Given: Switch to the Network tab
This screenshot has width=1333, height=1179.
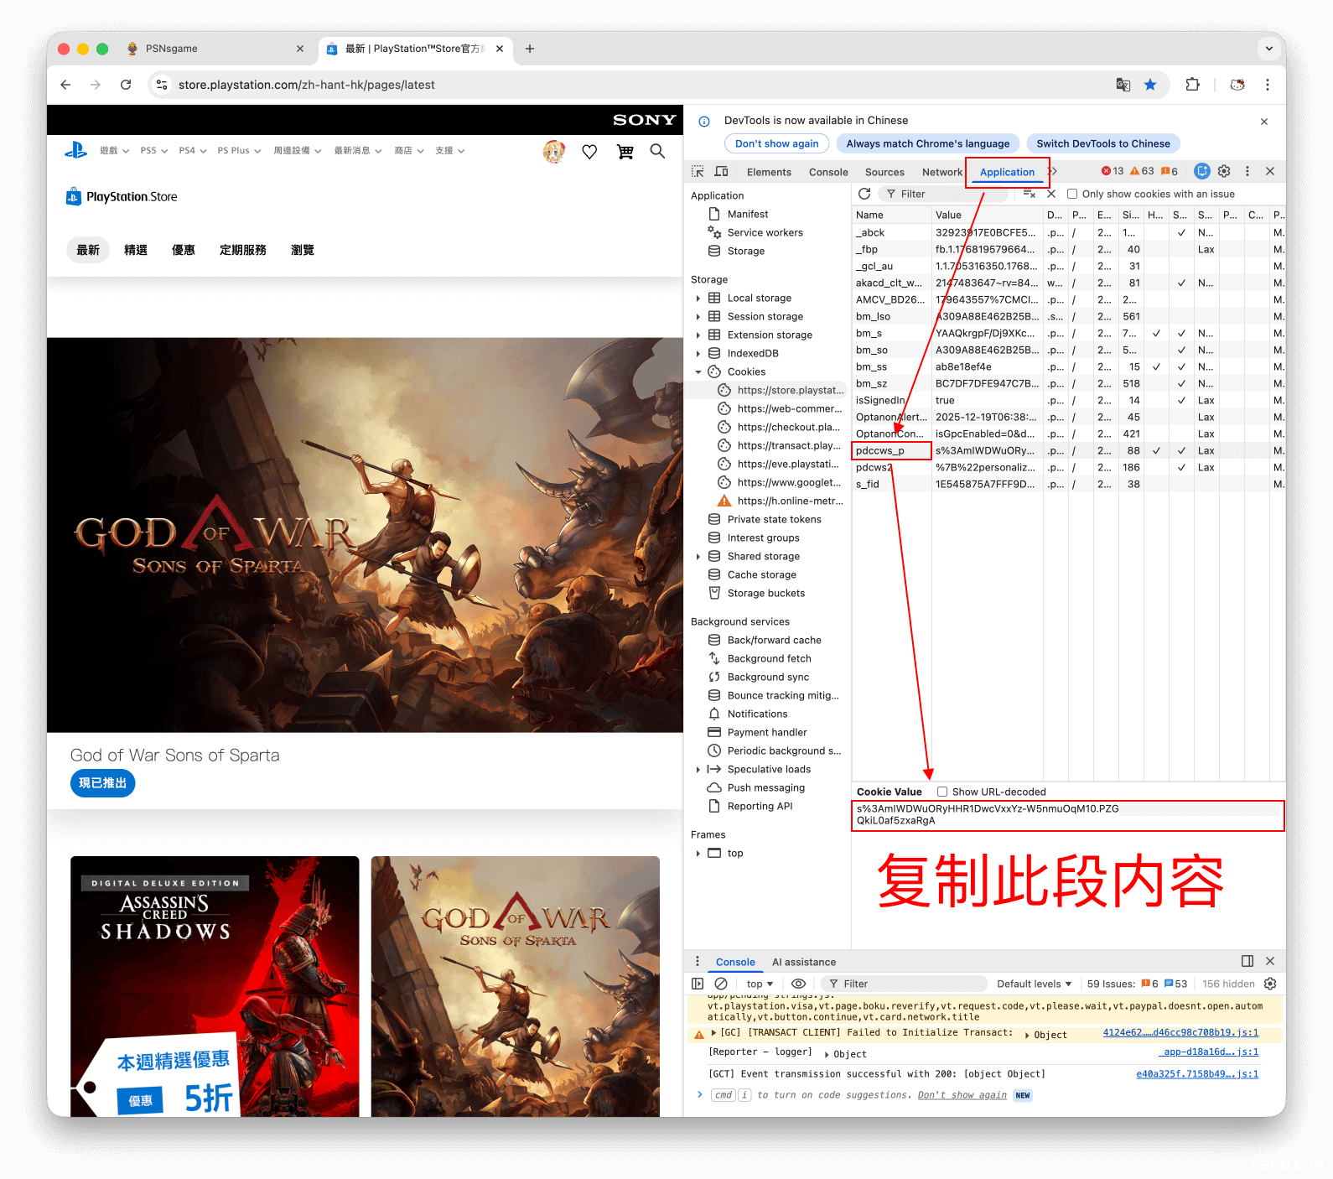Looking at the screenshot, I should [x=941, y=172].
